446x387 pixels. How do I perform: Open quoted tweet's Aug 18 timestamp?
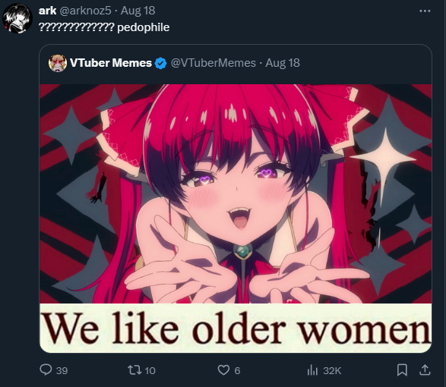point(283,63)
